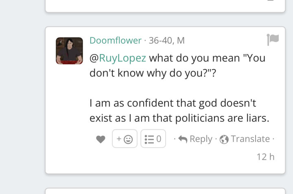Open the Doomflower username profile link

coord(116,40)
